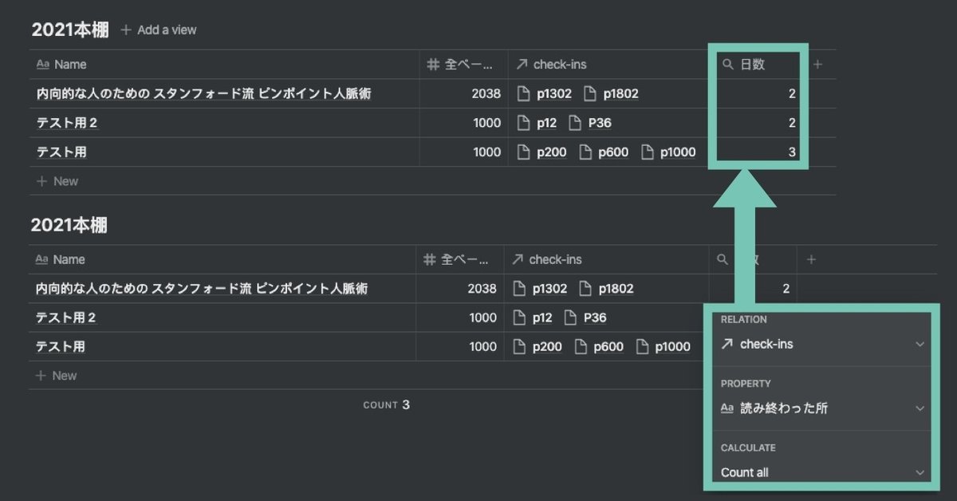The image size is (957, 501).
Task: Open the p1802 page link in top table
Action: click(620, 94)
